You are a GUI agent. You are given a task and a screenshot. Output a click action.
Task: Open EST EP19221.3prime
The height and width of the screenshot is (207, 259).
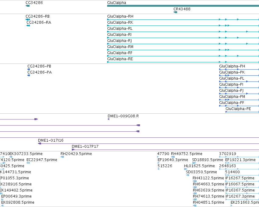(240, 160)
